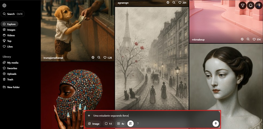Open My media in the Library
The width and height of the screenshot is (263, 129).
click(x=11, y=63)
